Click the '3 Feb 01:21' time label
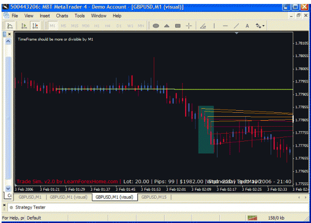This screenshot has height=223, width=311. (50, 189)
